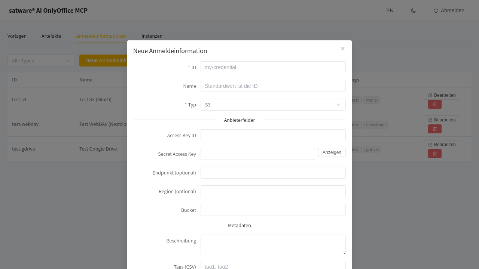Open the Instanzen tab
The height and width of the screenshot is (269, 479).
point(152,36)
